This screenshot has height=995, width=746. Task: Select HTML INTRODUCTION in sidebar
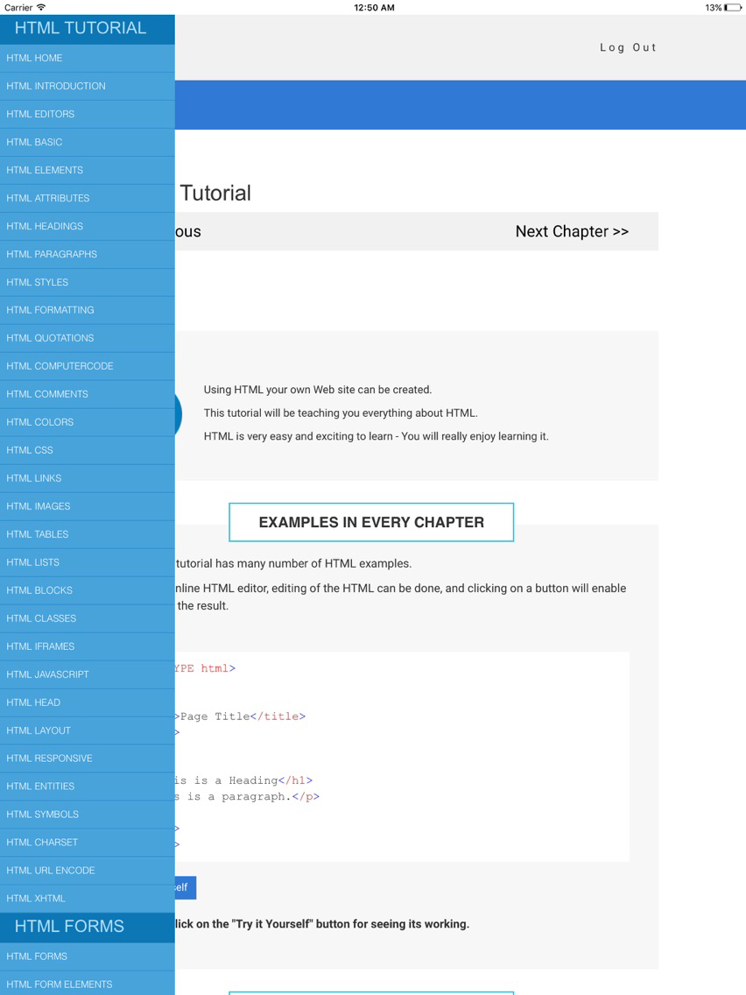pyautogui.click(x=87, y=86)
